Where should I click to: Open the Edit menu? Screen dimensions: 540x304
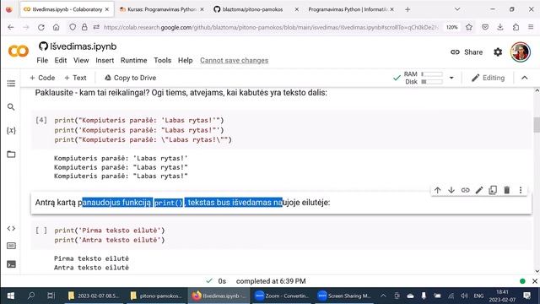coord(61,60)
